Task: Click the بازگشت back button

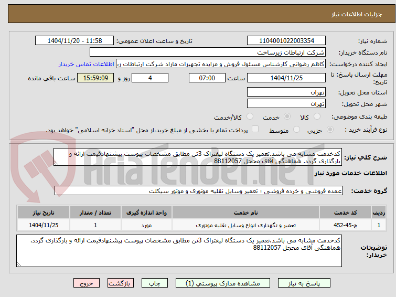Action: 121,283
